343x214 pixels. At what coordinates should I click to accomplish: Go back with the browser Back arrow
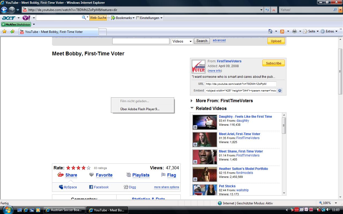point(4,10)
